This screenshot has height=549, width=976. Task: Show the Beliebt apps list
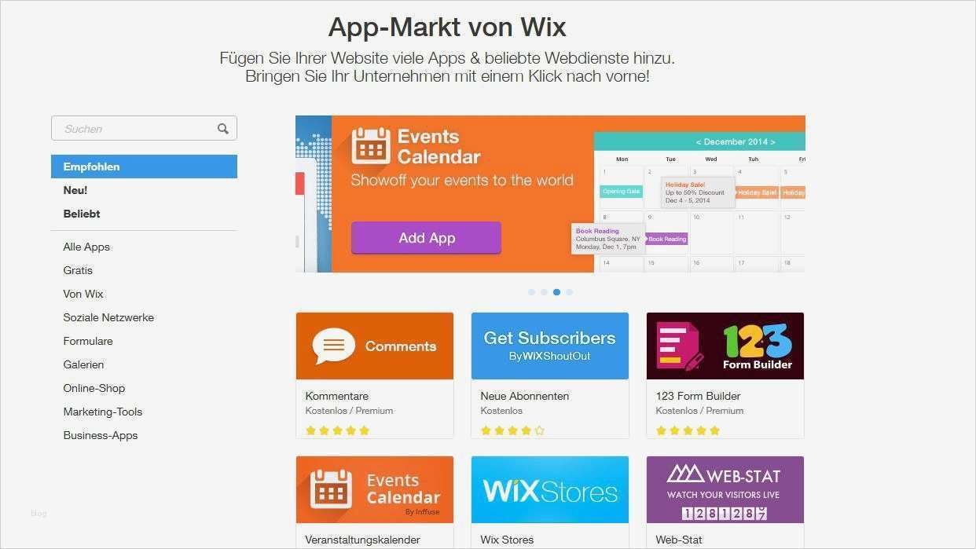[x=82, y=214]
